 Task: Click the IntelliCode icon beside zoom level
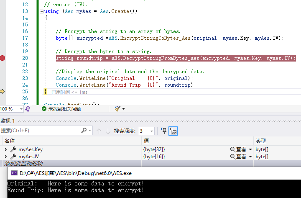pos(27,109)
